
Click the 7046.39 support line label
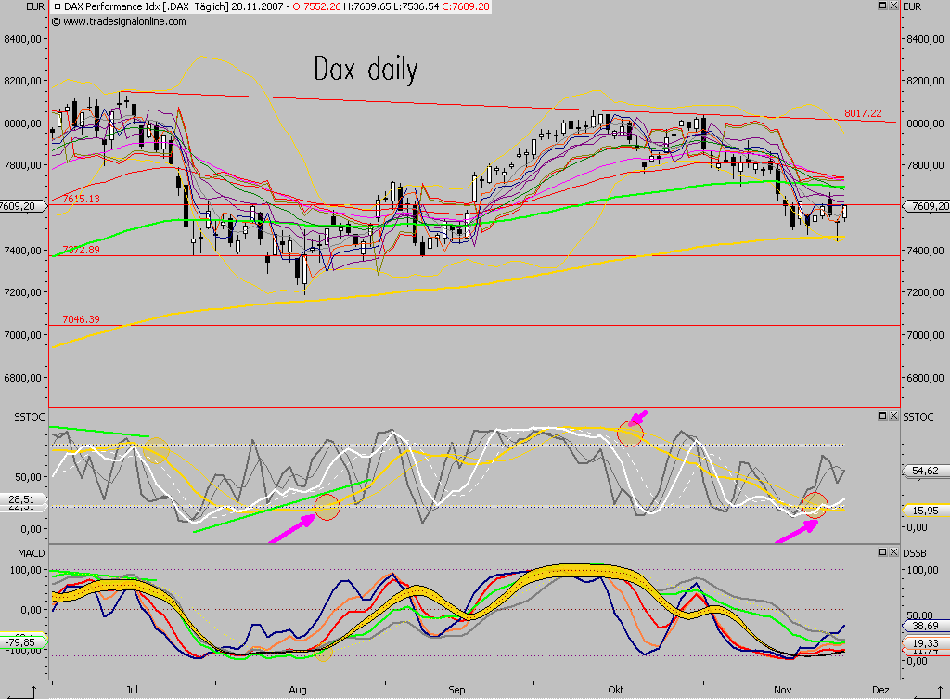point(82,319)
